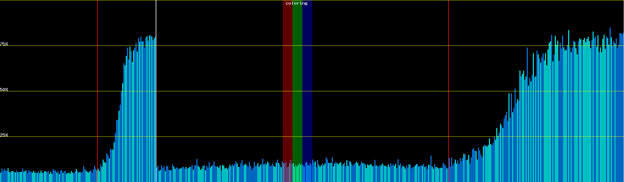Click the 25% axis label

tap(4, 135)
